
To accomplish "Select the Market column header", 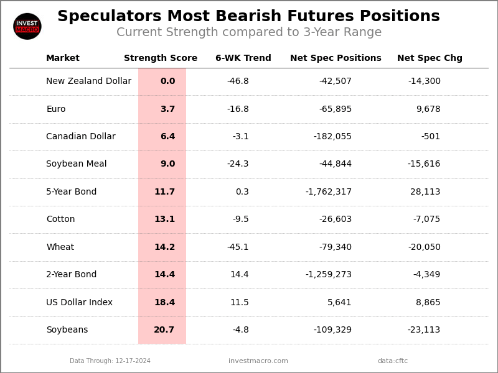I will (x=63, y=58).
